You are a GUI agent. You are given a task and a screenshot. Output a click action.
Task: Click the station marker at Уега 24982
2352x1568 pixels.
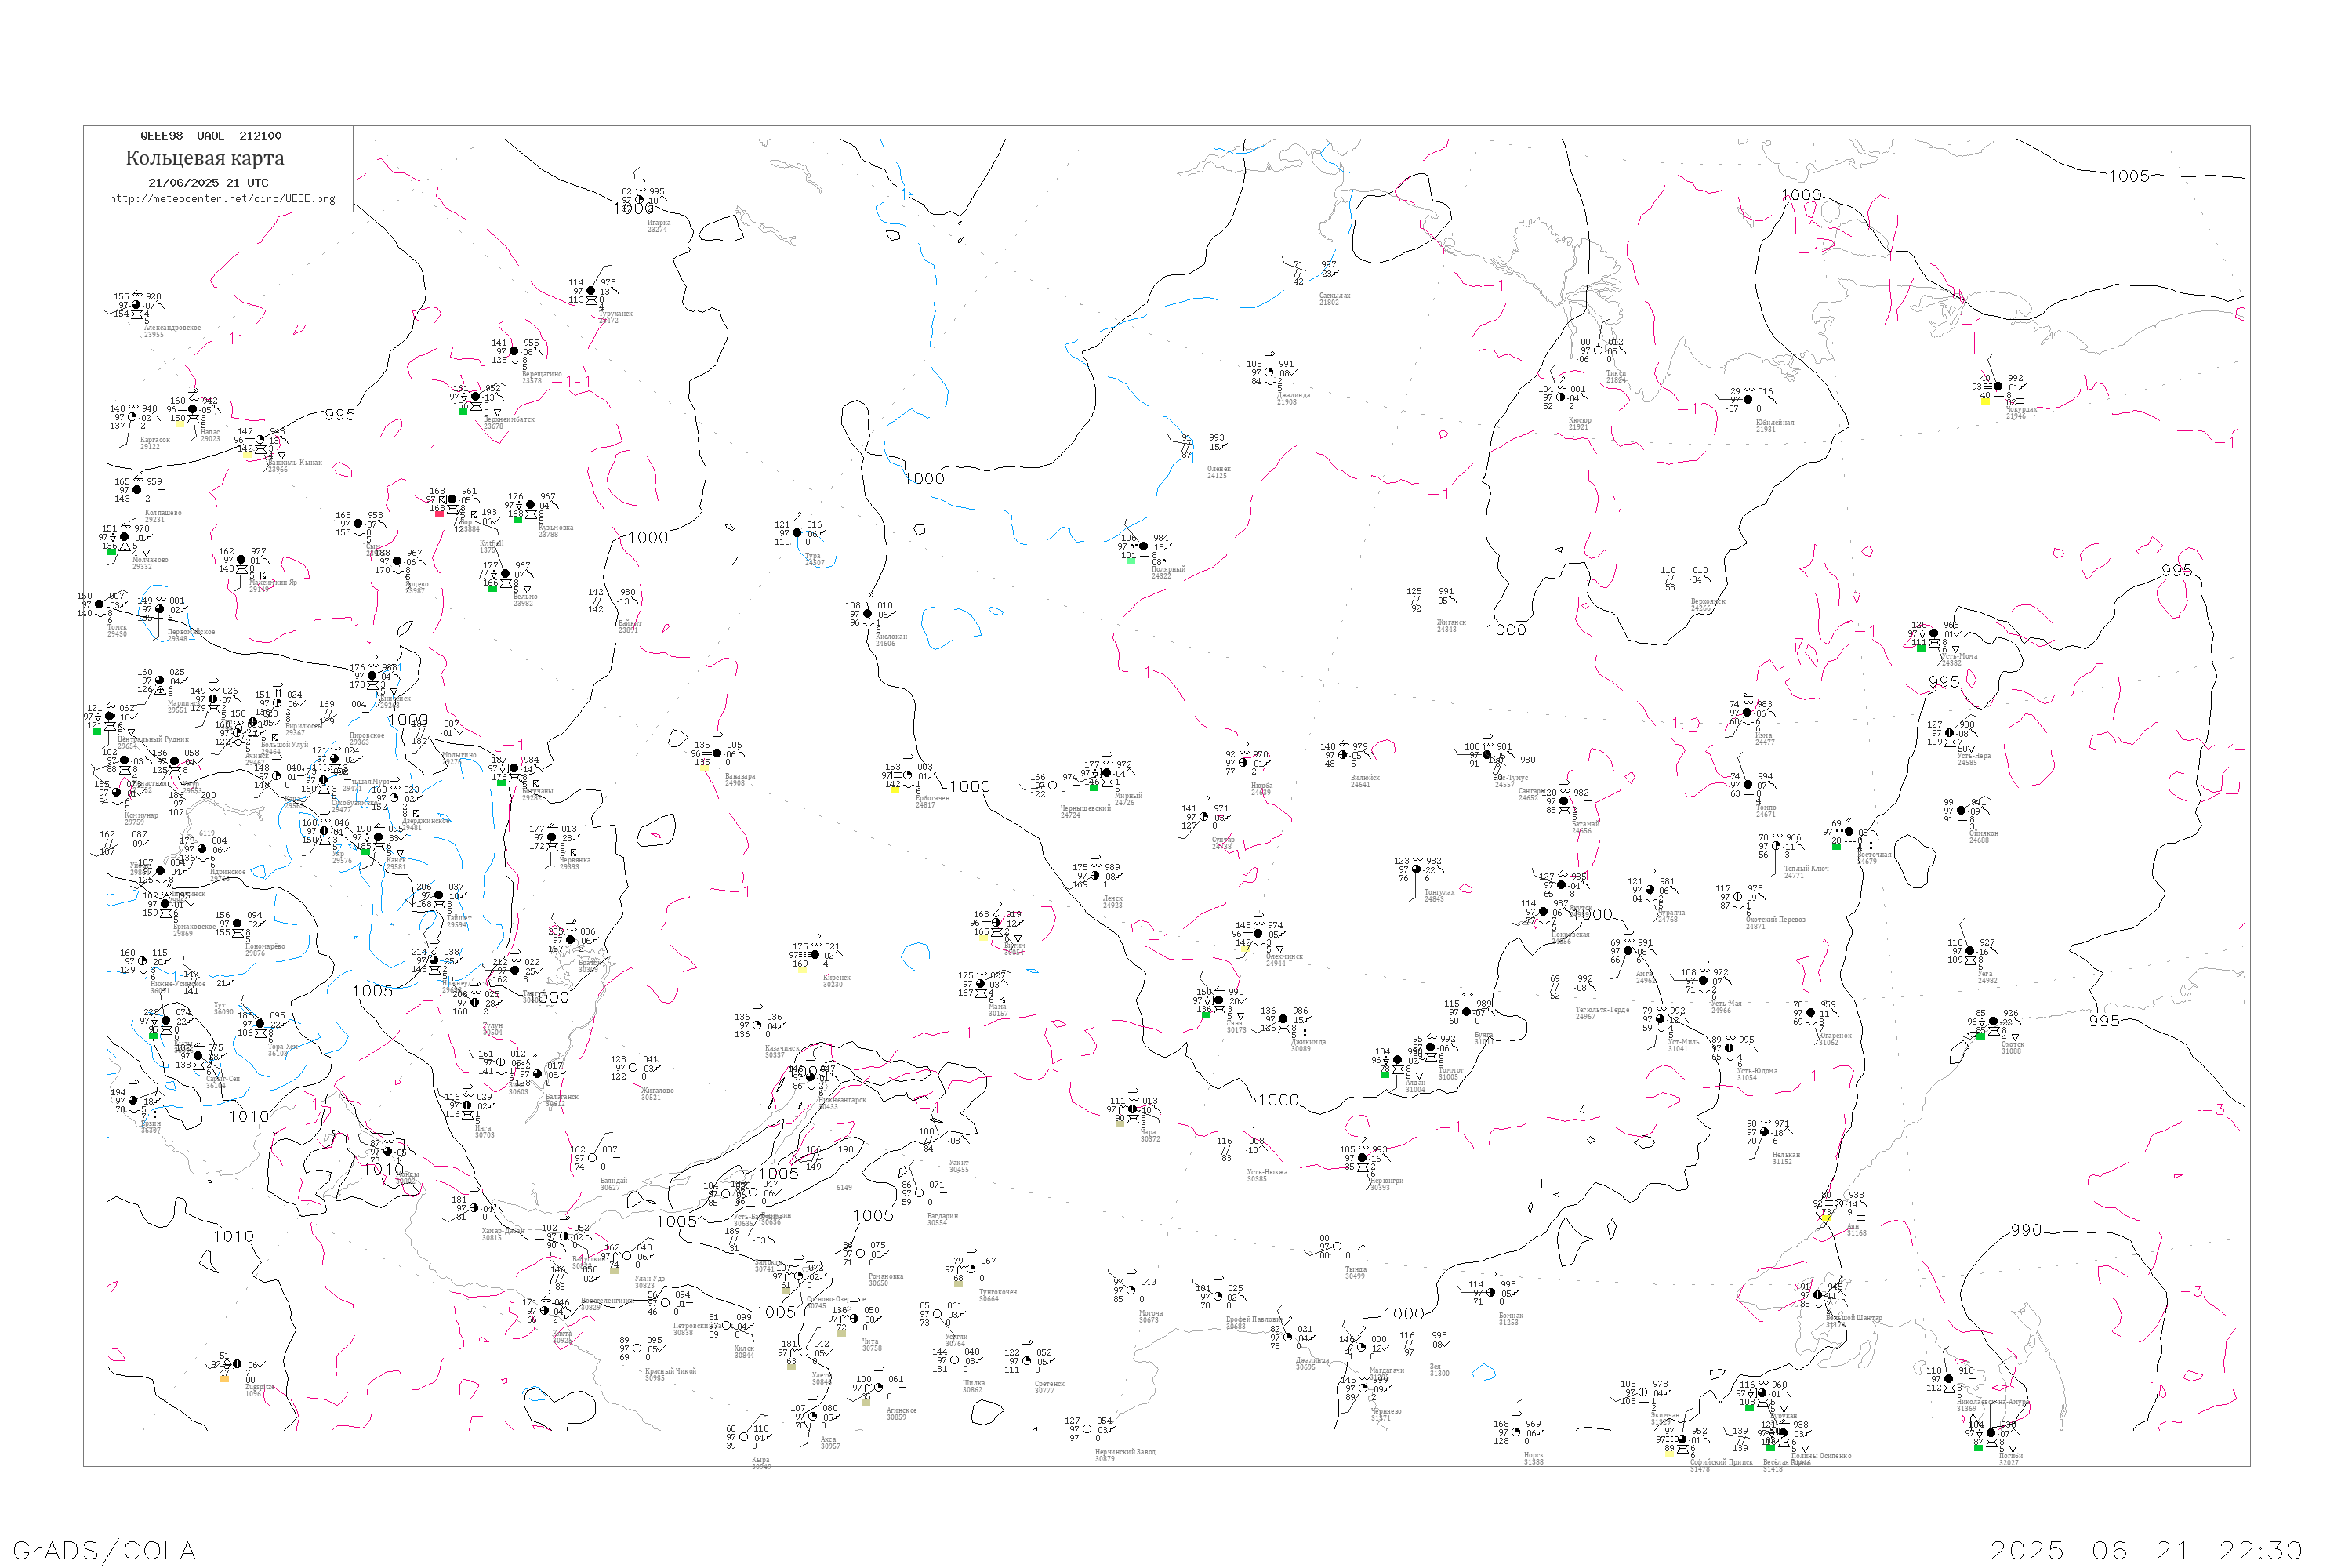(1970, 951)
